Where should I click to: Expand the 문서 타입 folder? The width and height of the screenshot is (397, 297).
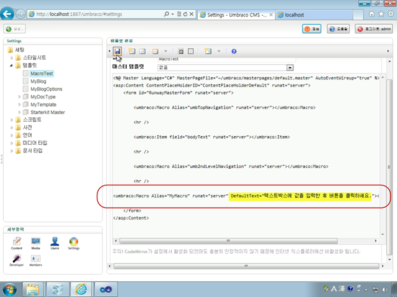[11, 151]
